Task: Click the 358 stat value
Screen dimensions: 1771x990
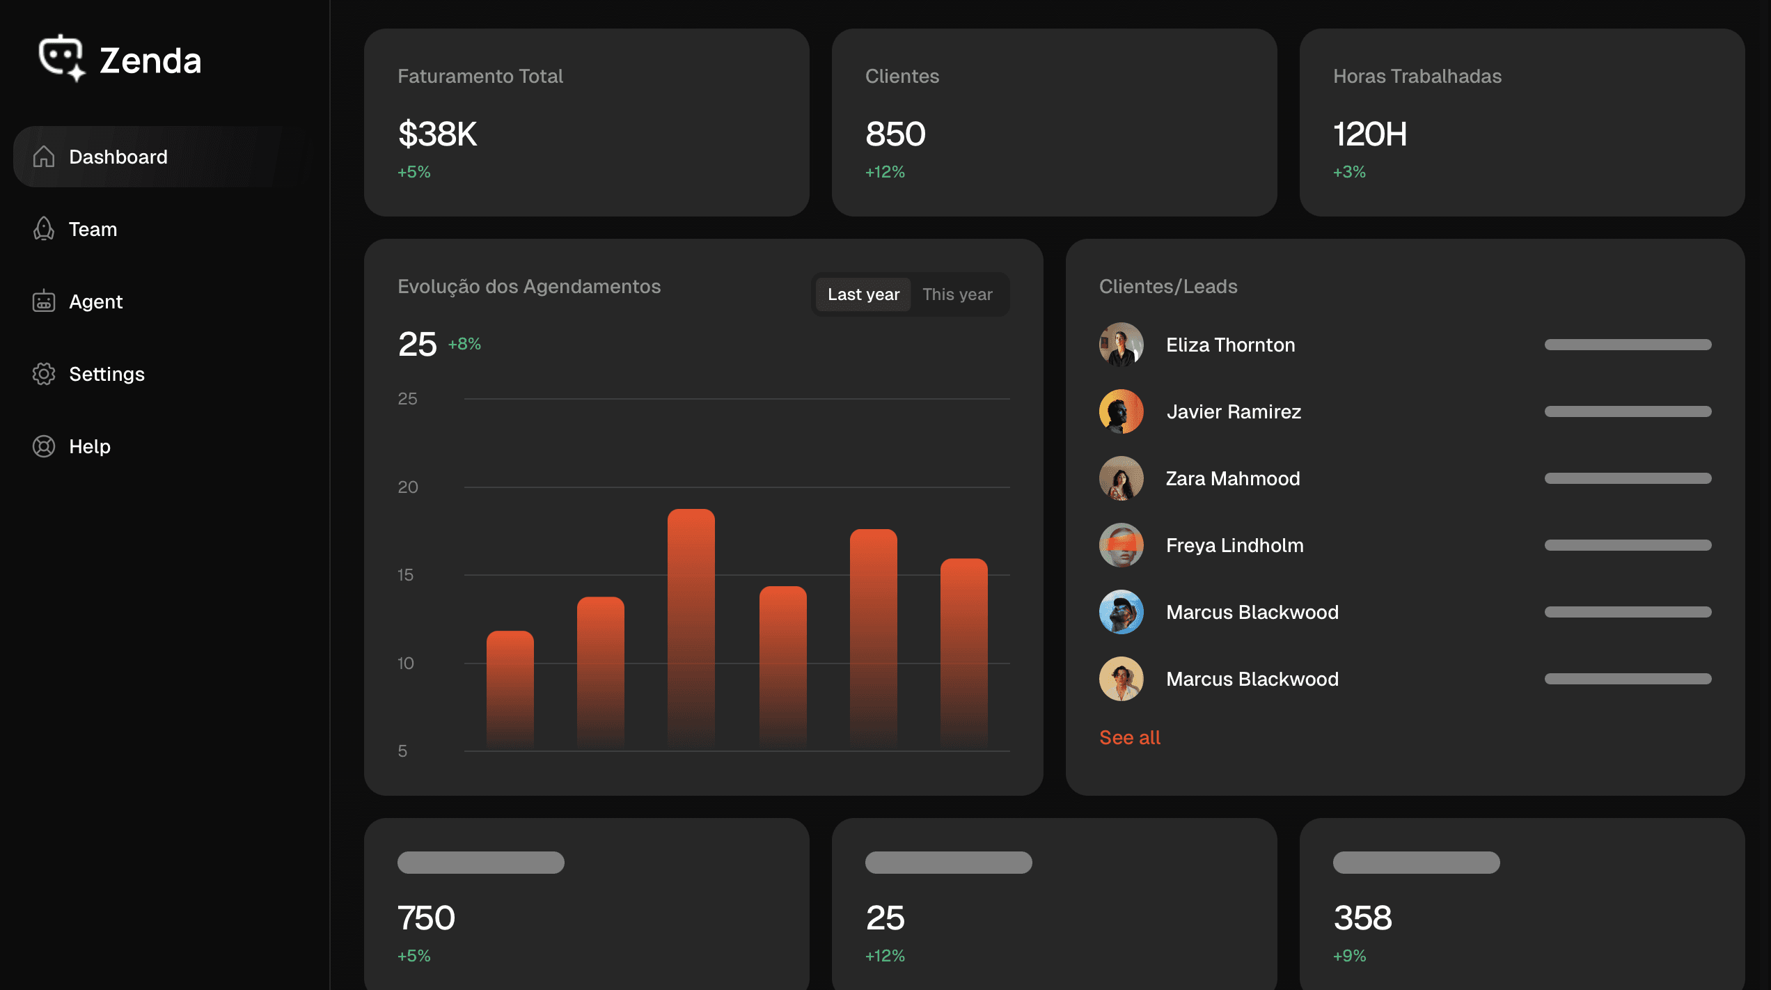Action: point(1362,918)
